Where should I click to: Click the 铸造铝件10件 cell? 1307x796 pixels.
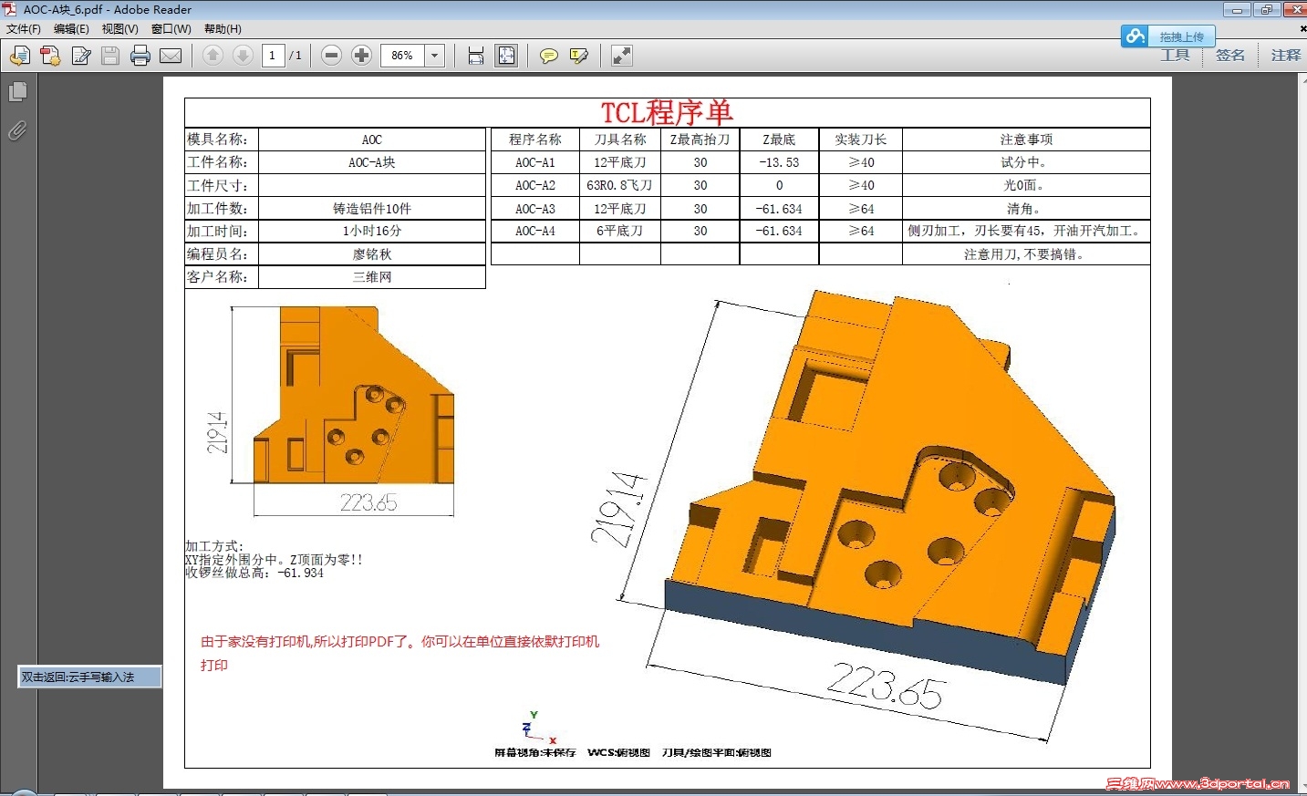372,209
